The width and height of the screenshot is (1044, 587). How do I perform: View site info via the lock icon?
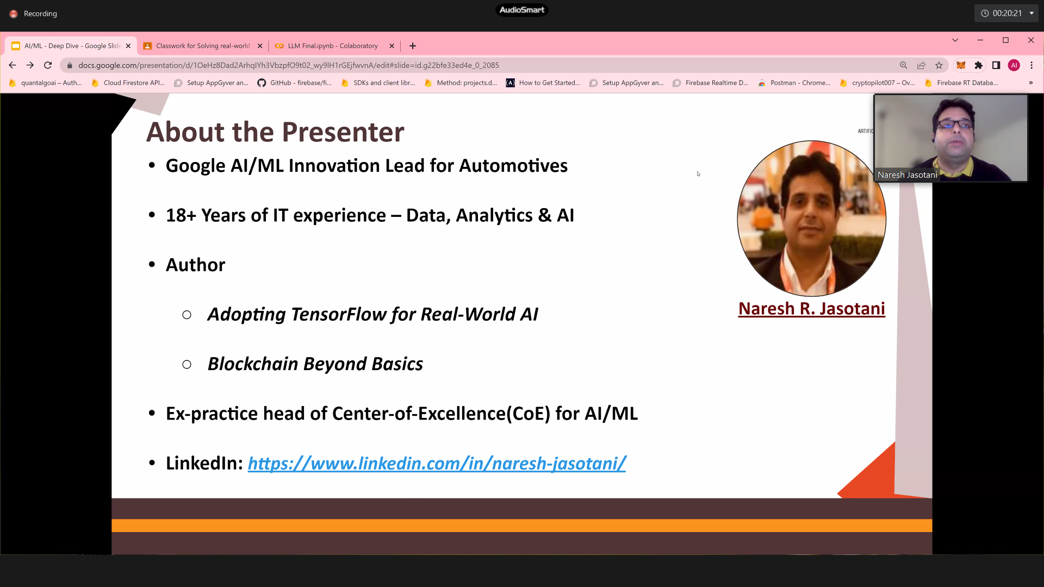(70, 65)
